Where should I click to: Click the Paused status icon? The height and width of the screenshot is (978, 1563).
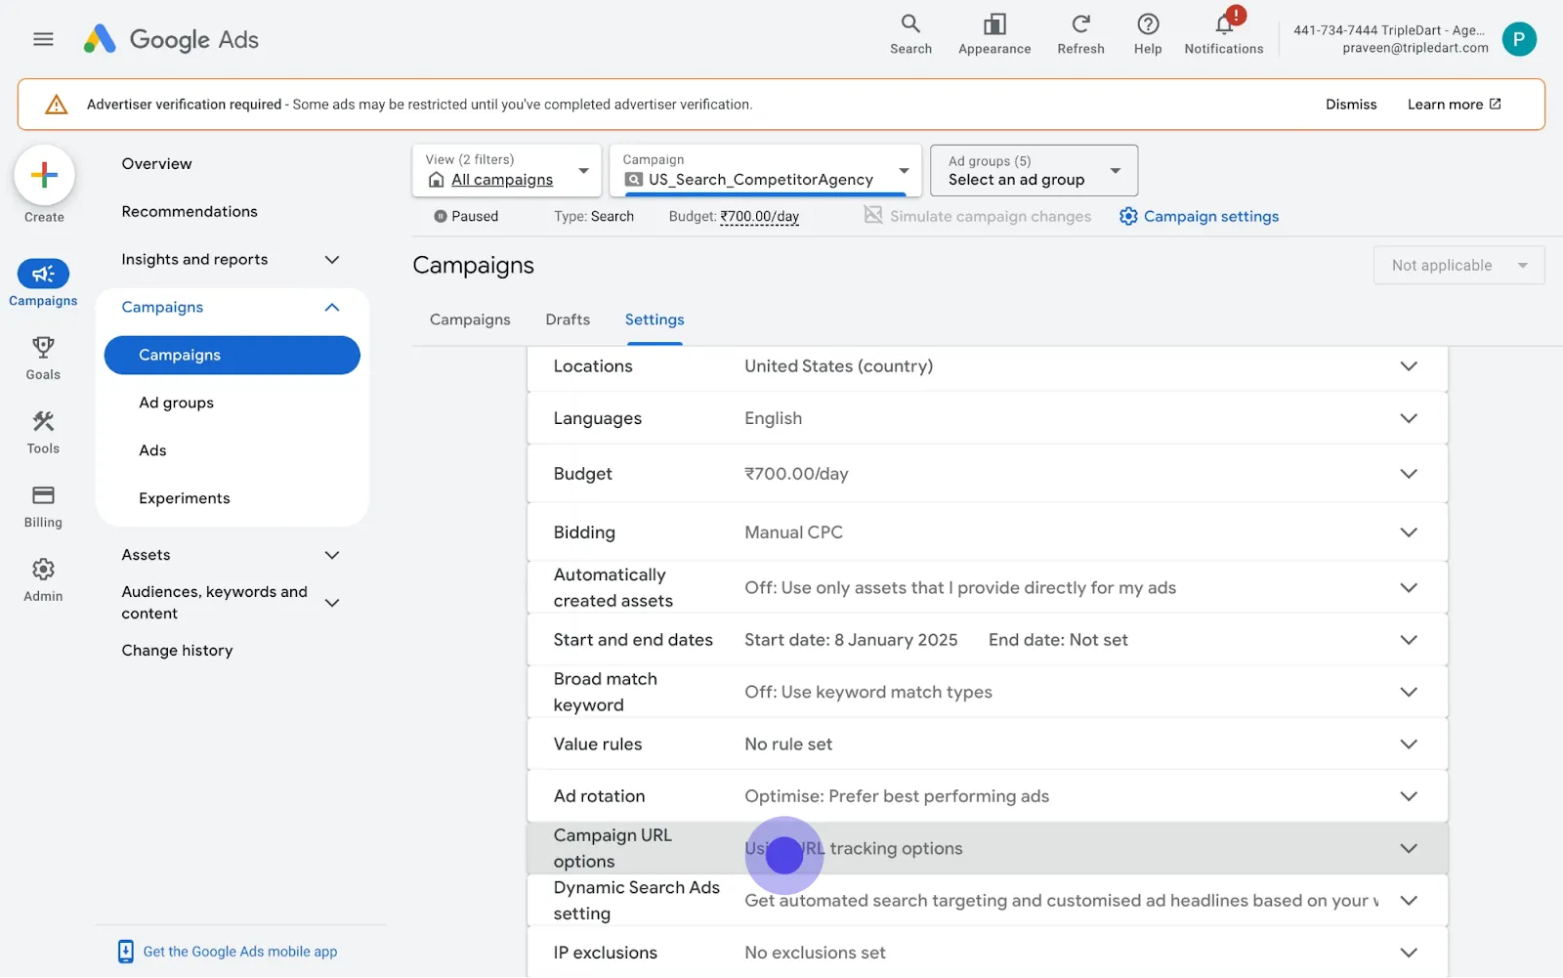(441, 216)
